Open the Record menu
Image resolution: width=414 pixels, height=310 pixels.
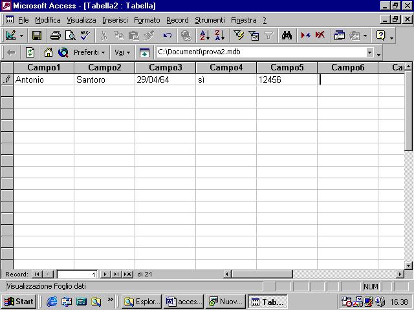[177, 20]
